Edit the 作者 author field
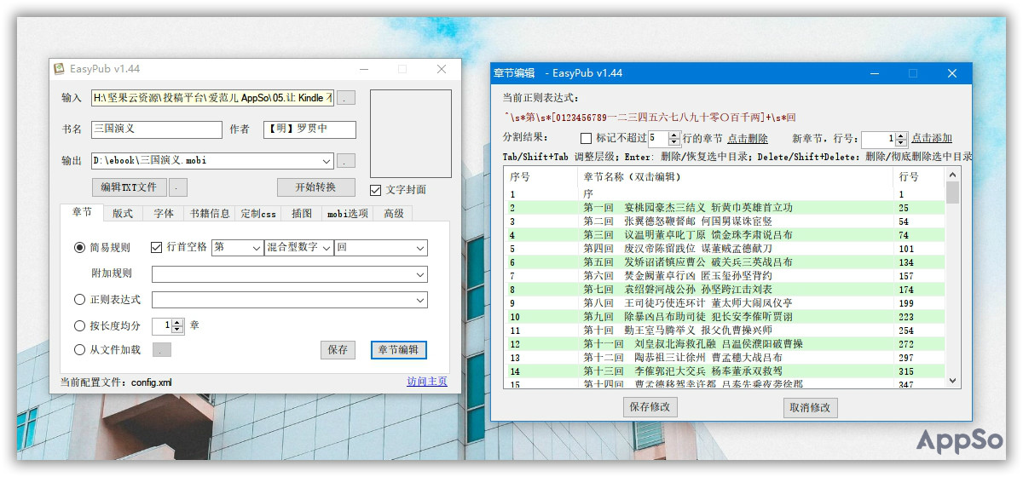The height and width of the screenshot is (477, 1023). (309, 129)
